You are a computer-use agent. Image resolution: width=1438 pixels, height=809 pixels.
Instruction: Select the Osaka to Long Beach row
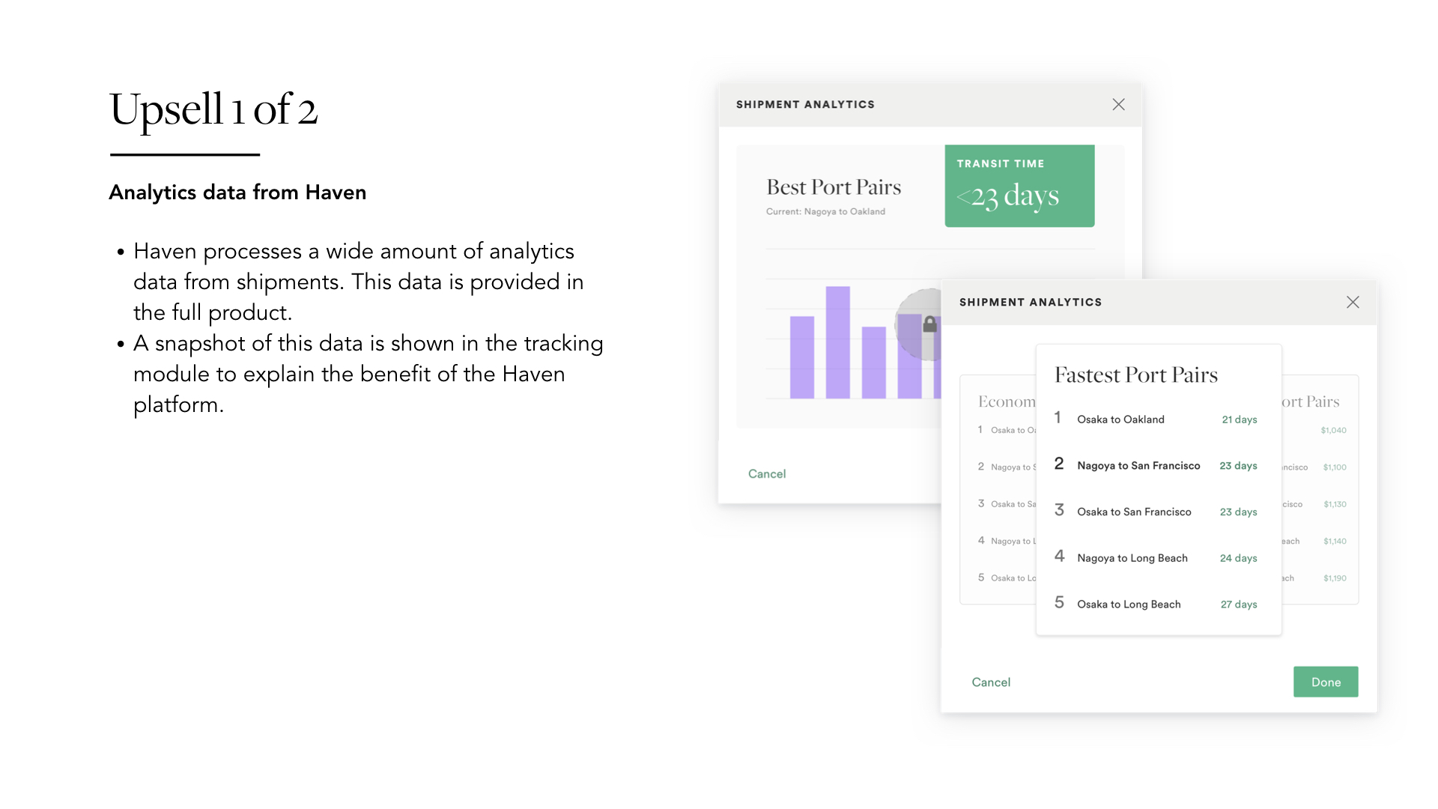click(x=1157, y=604)
